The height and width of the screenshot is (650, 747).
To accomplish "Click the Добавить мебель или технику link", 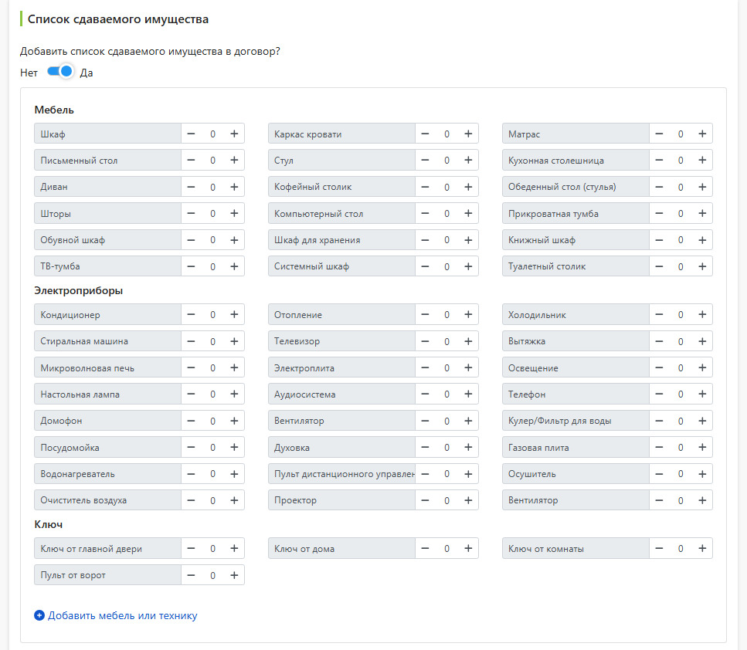I will point(122,615).
